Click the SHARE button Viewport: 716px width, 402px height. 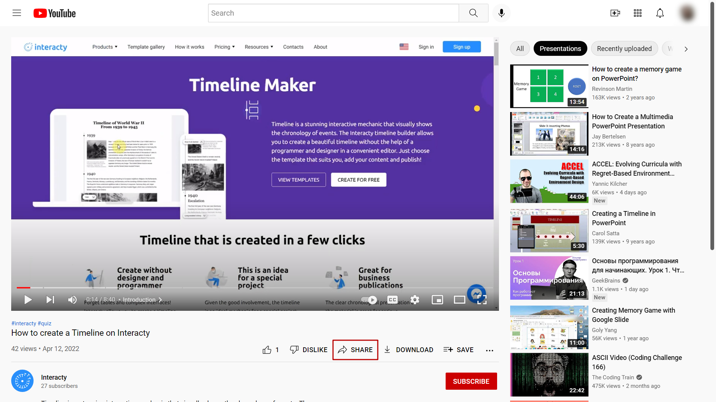(x=355, y=350)
